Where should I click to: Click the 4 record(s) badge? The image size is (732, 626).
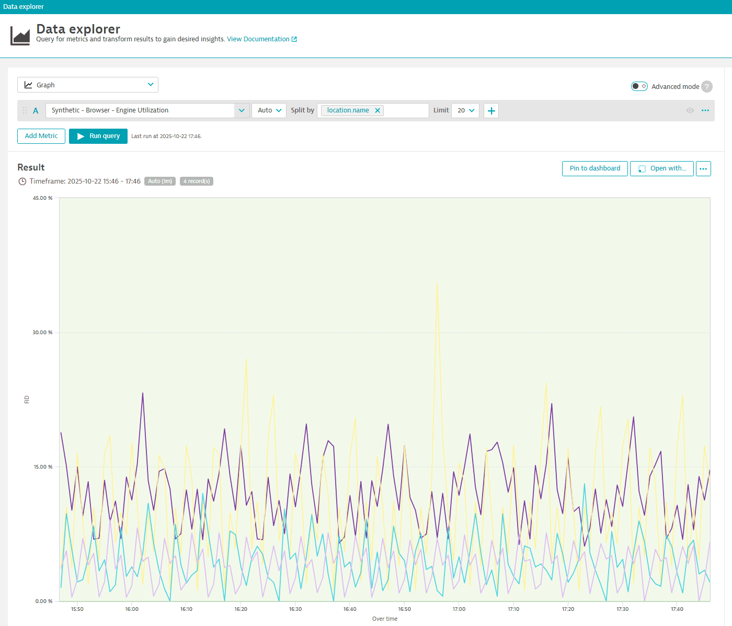(x=197, y=181)
